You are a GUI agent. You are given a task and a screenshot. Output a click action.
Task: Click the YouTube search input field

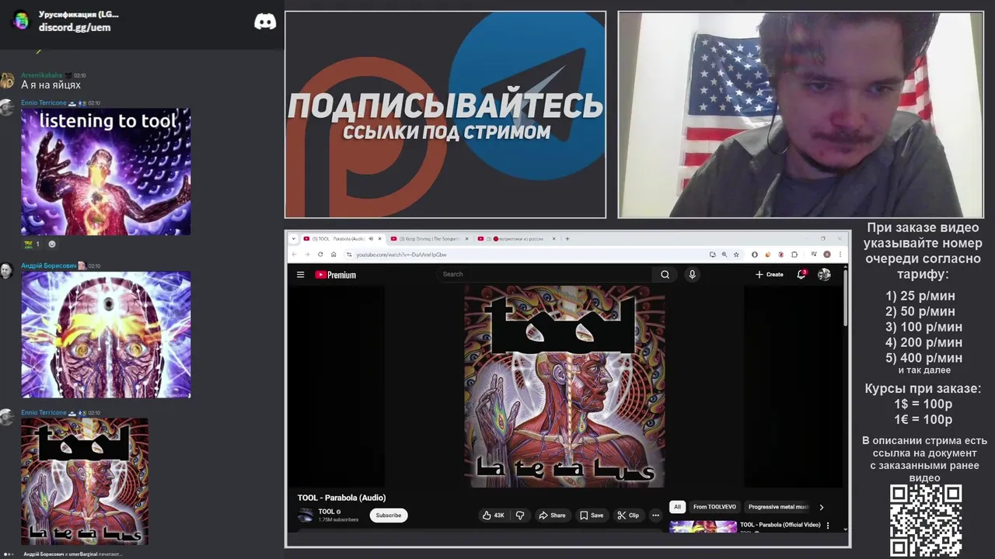tap(544, 274)
